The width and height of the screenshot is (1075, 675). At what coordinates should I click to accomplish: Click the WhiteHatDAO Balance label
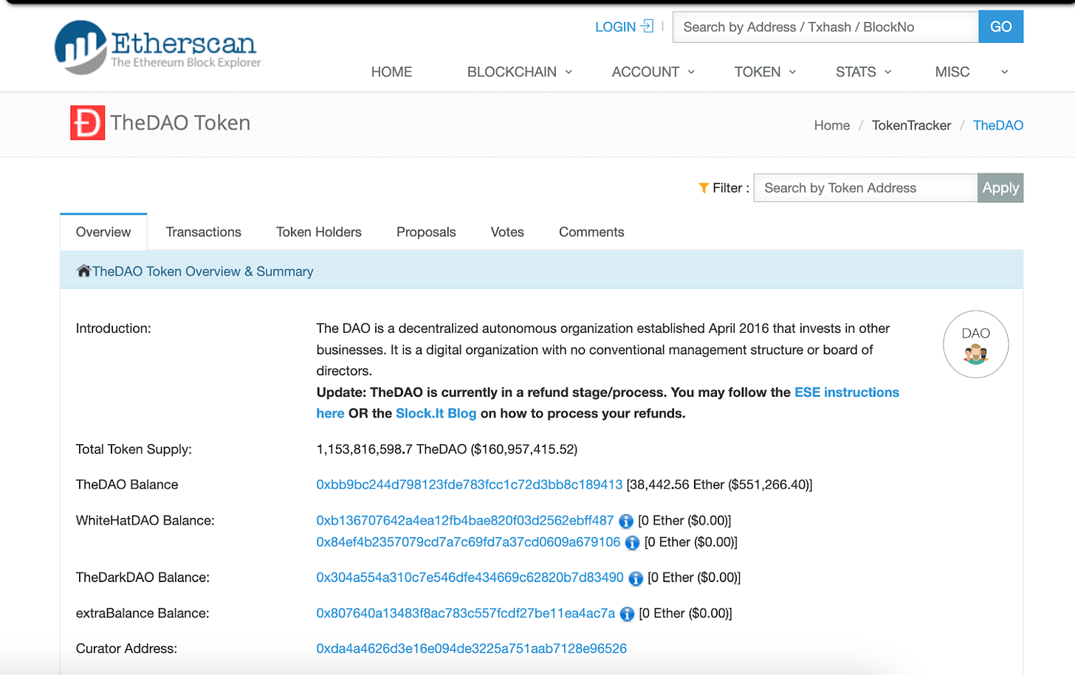(145, 520)
